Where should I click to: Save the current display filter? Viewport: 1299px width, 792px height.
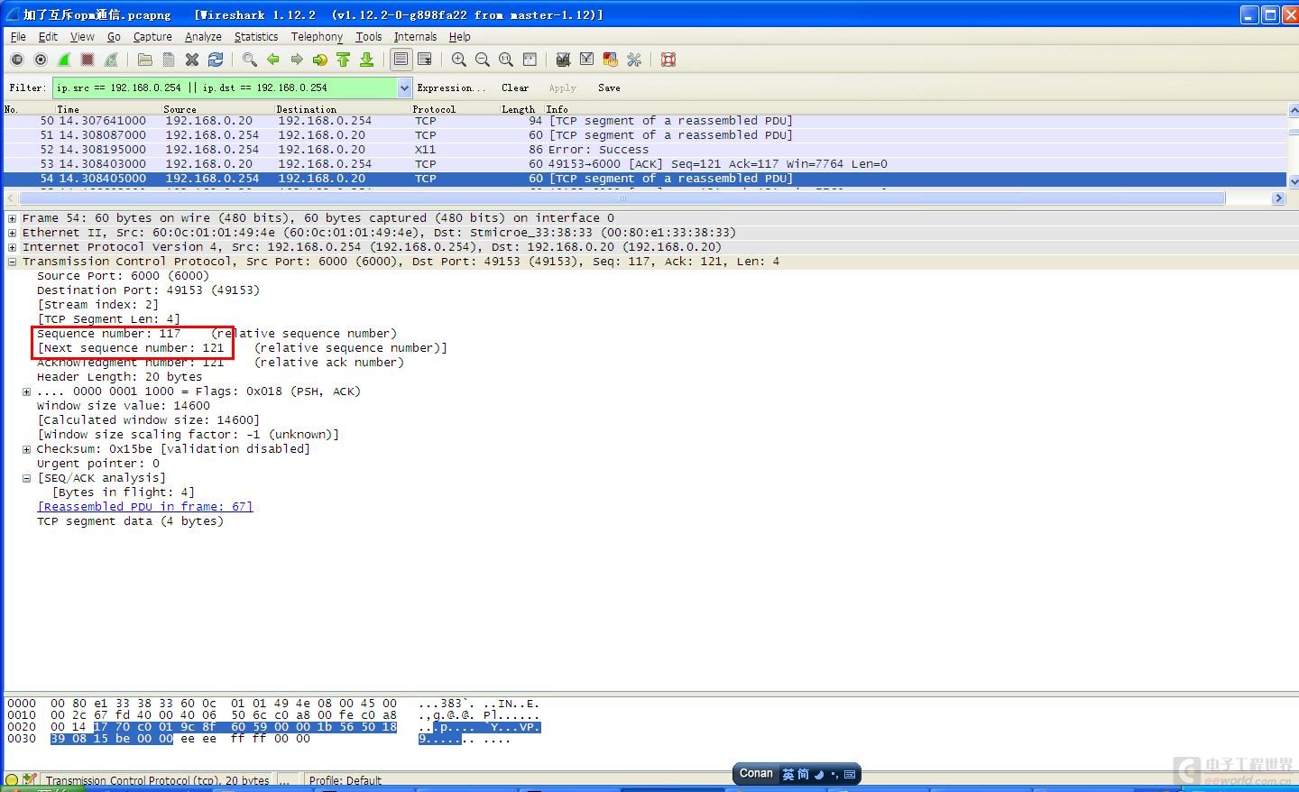pos(609,87)
